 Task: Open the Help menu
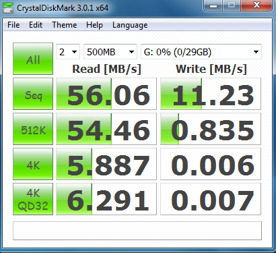(x=94, y=25)
